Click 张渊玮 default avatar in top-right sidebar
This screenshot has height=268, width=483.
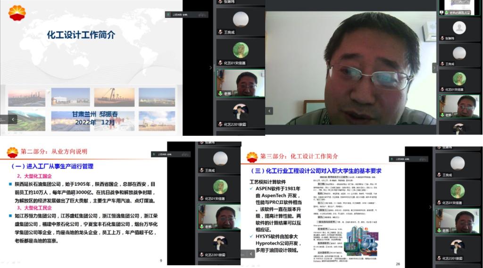pyautogui.click(x=459, y=28)
